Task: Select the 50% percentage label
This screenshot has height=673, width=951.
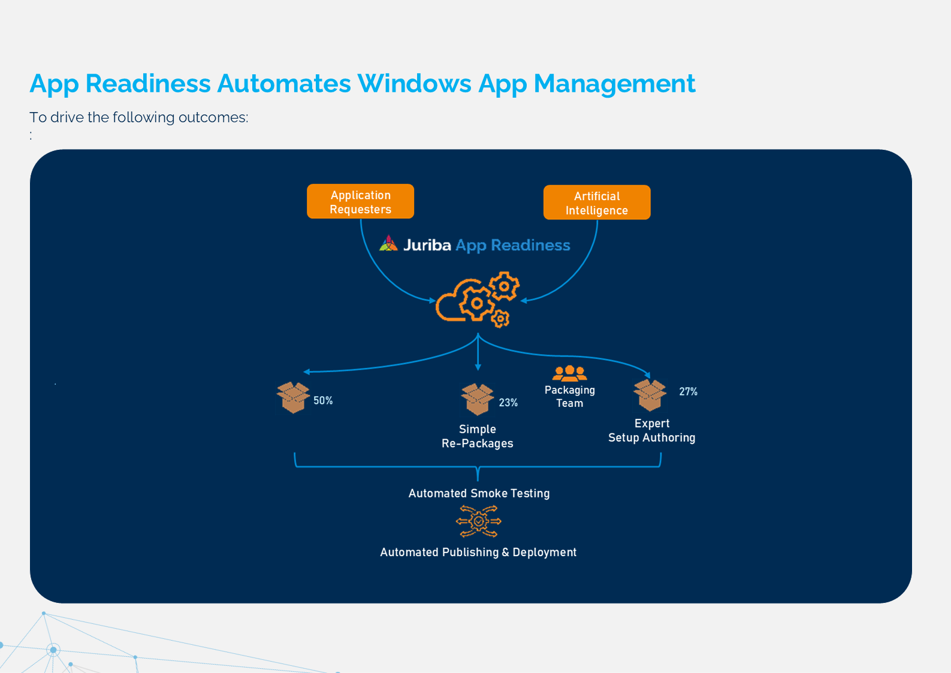Action: click(x=323, y=400)
